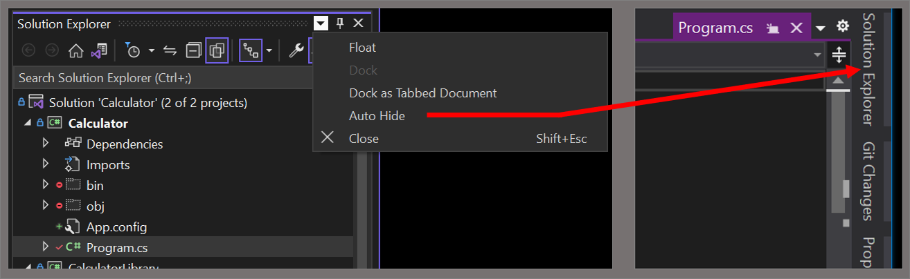Open the Window Position dropdown arrow
The image size is (910, 279).
pos(321,23)
